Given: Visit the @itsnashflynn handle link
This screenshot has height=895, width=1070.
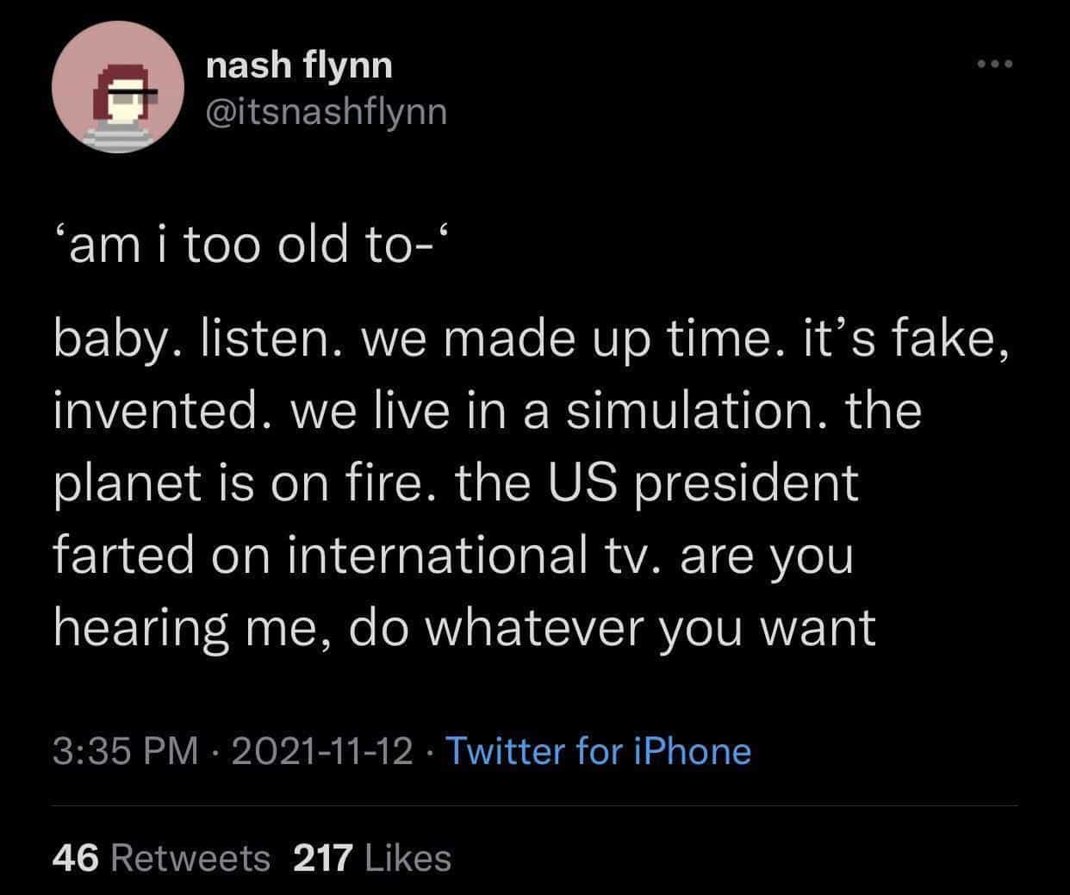Looking at the screenshot, I should click(x=327, y=111).
